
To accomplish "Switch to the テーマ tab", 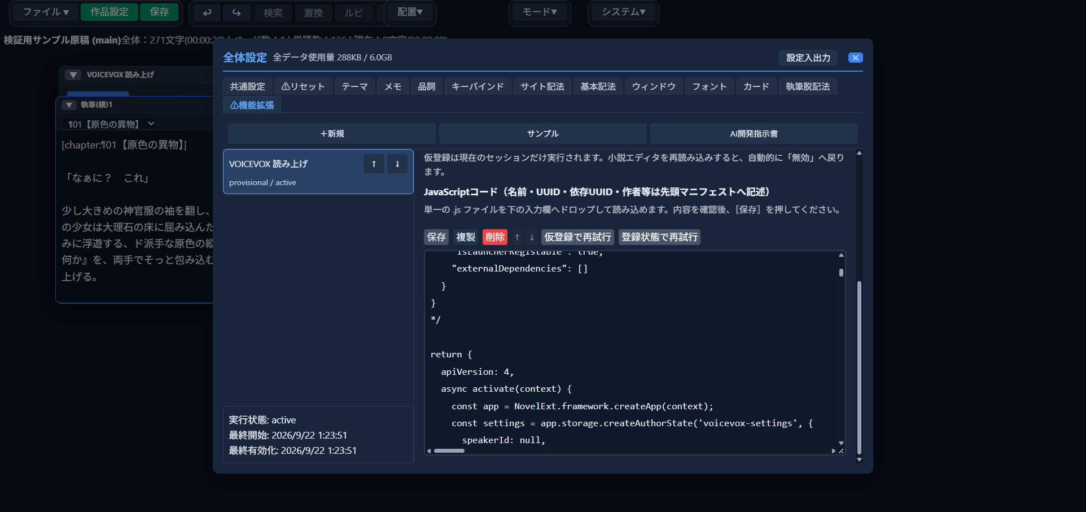I will [354, 86].
